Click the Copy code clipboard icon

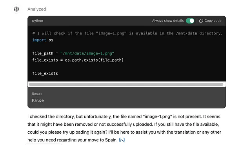coord(201,21)
